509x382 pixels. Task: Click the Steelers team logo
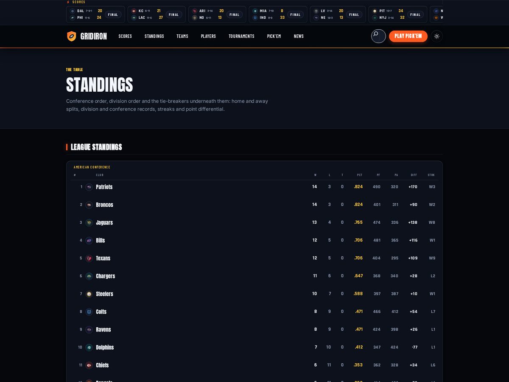point(89,294)
